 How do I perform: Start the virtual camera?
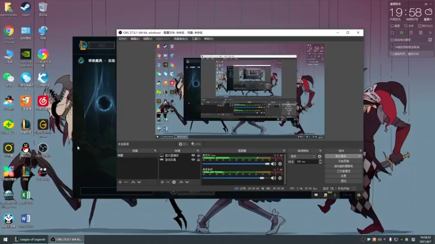click(344, 166)
